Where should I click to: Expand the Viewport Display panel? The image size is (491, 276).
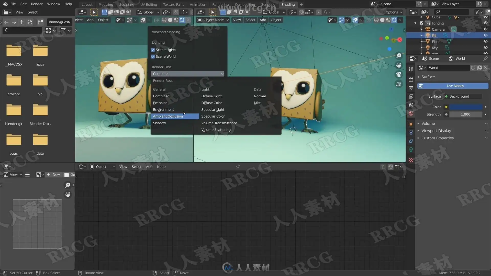[x=436, y=131]
